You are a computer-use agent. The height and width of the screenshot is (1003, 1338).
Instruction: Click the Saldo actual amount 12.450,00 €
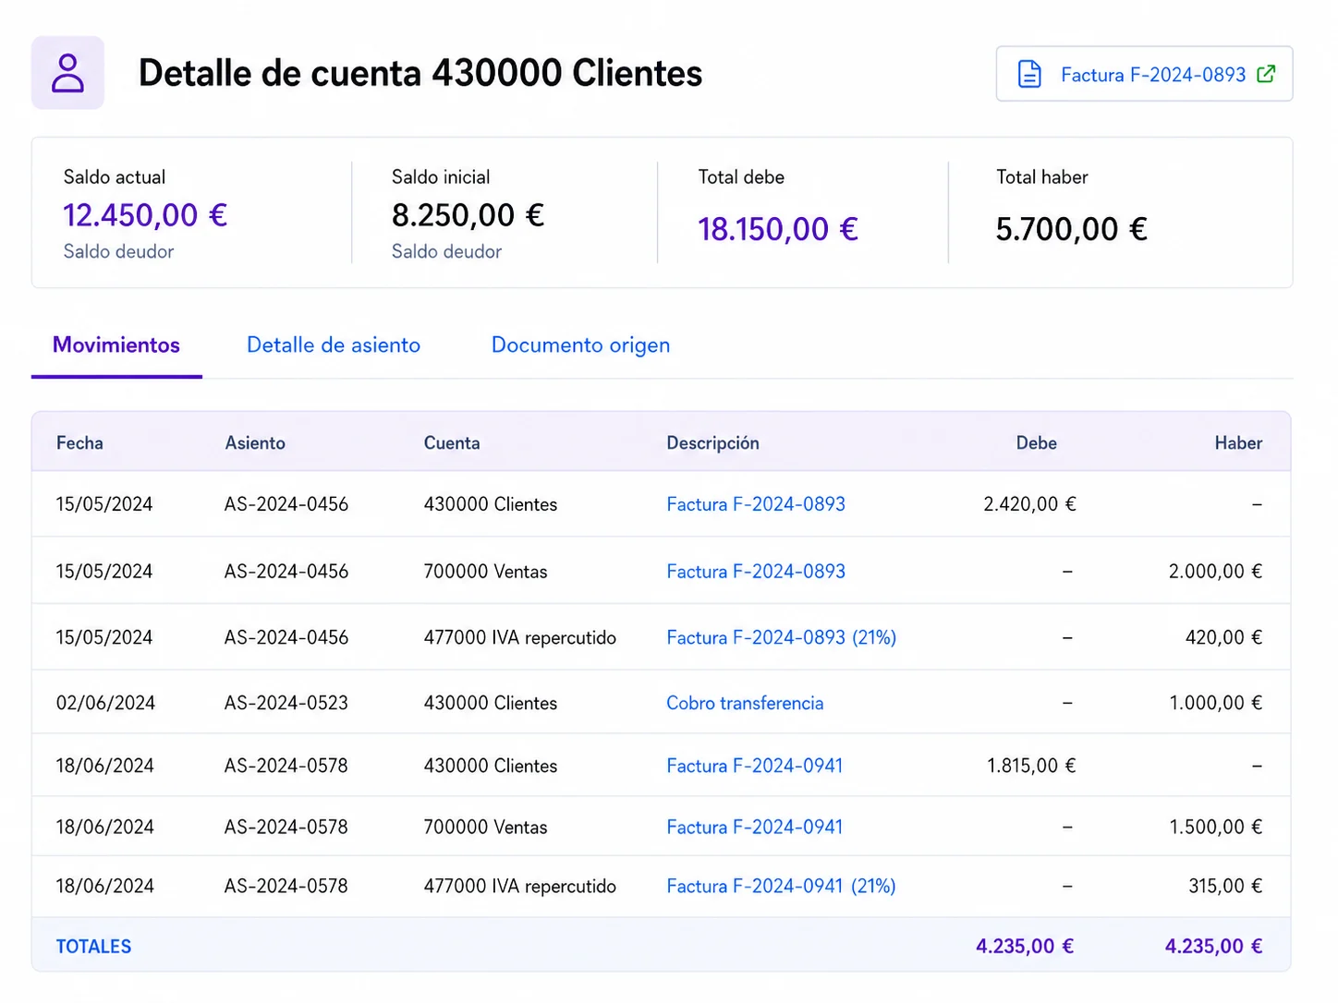pos(145,215)
